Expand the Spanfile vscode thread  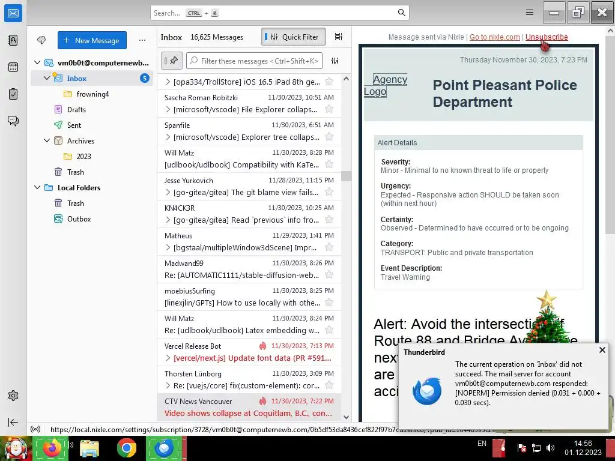tap(168, 137)
